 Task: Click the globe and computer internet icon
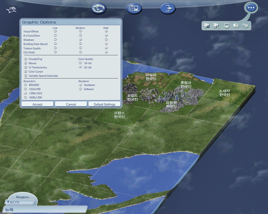[134, 8]
